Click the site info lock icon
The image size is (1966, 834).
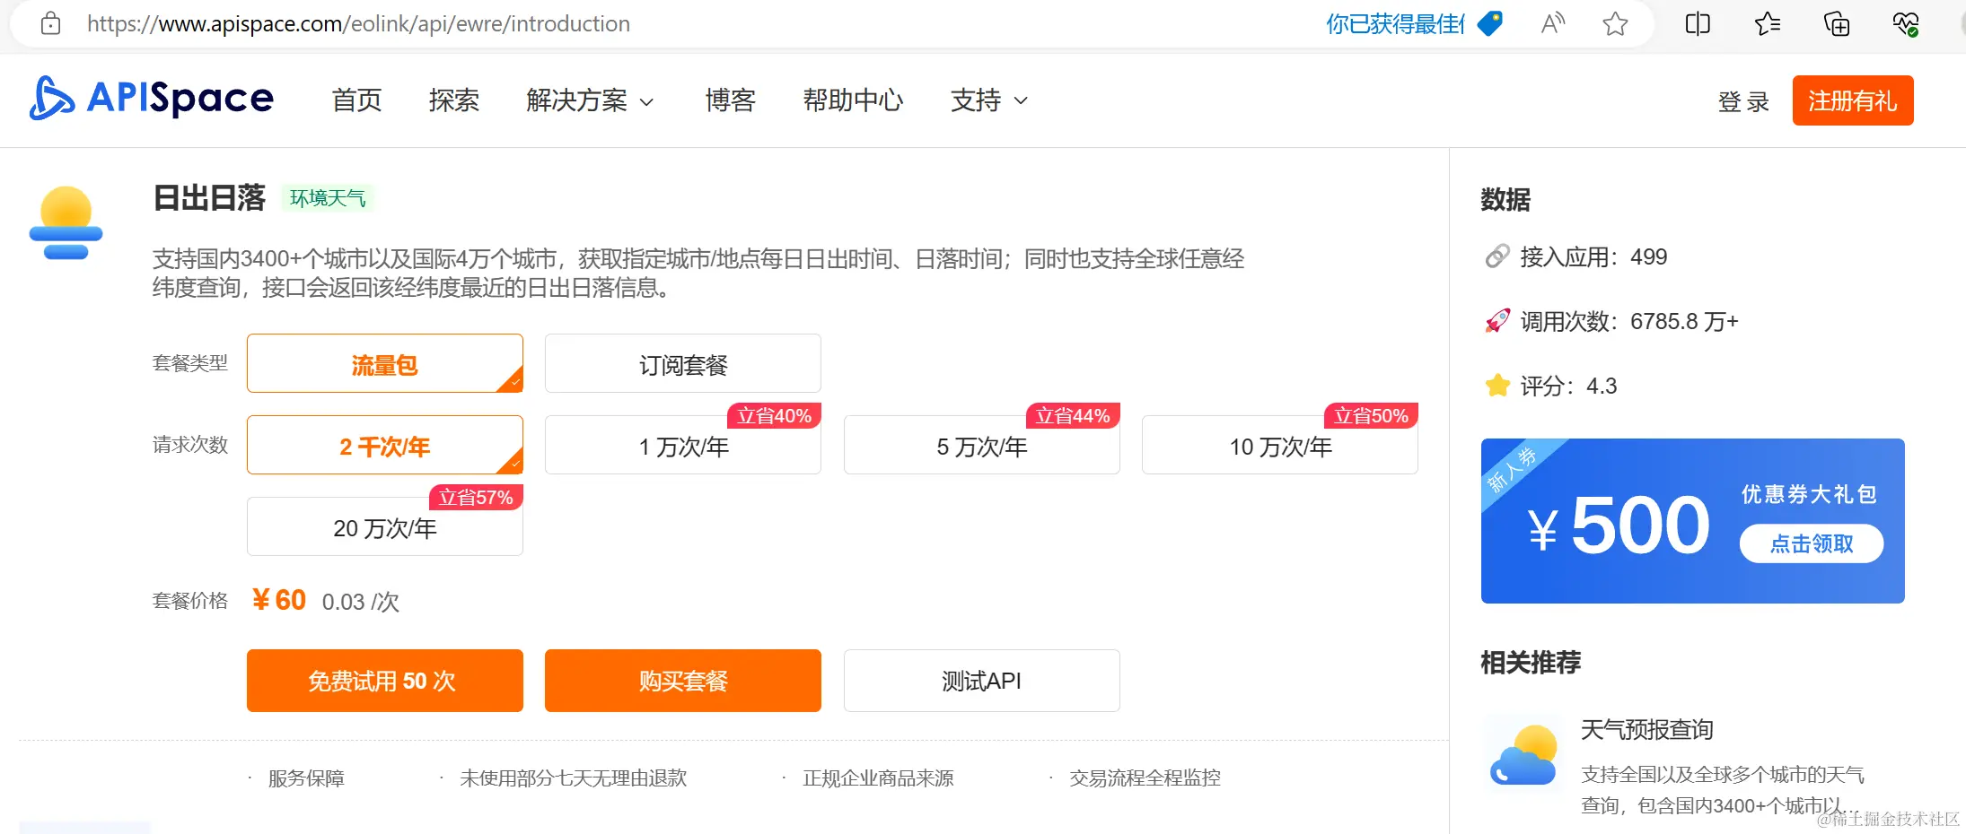pos(51,23)
